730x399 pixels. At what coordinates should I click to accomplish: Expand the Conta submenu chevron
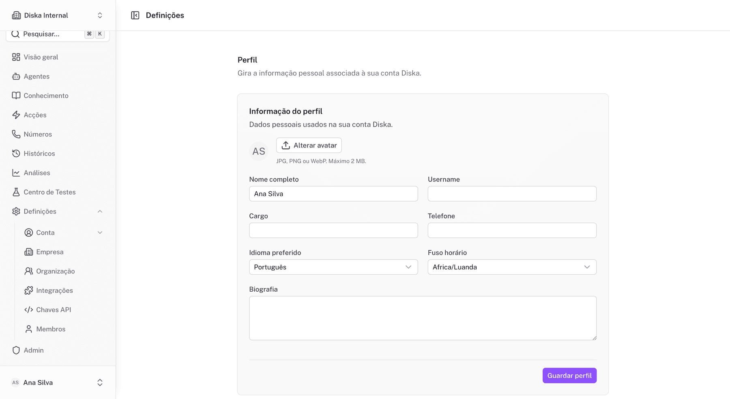coord(100,233)
